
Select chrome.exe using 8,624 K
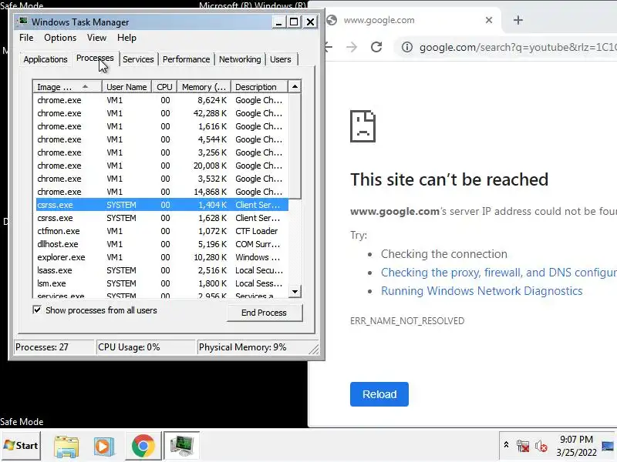pos(161,100)
